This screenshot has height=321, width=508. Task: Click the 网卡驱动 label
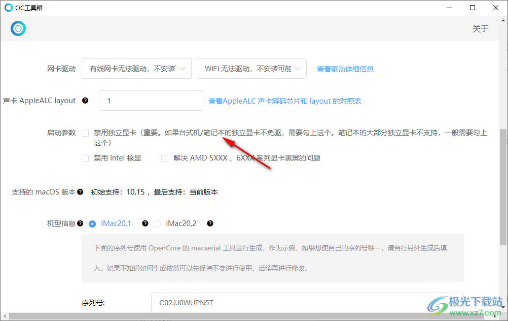[61, 69]
